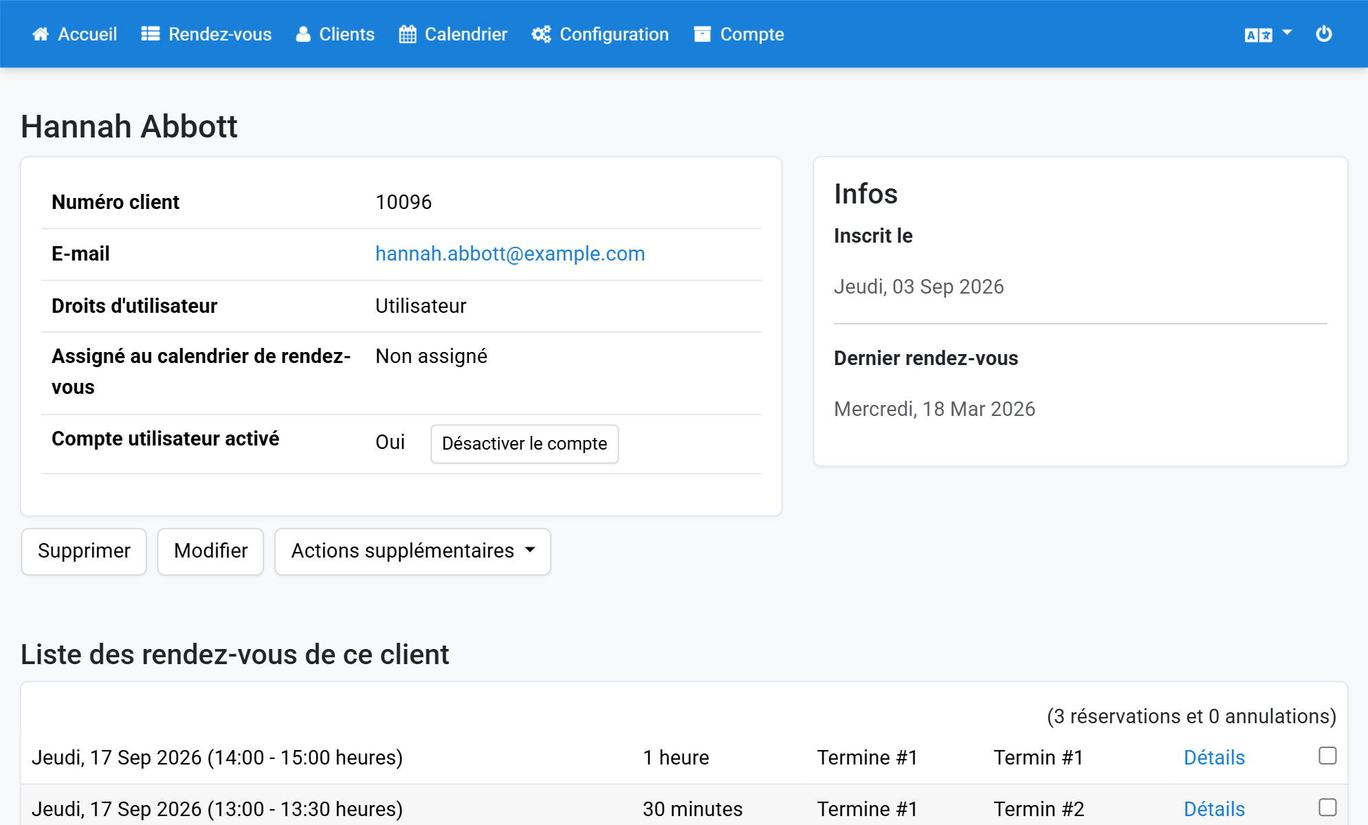Click the client number 10096
Image resolution: width=1368 pixels, height=825 pixels.
pyautogui.click(x=404, y=202)
